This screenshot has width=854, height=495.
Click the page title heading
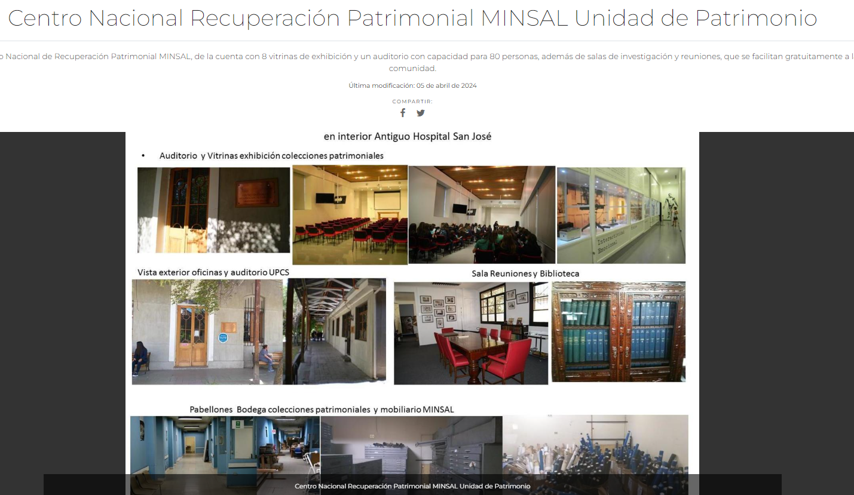point(412,19)
